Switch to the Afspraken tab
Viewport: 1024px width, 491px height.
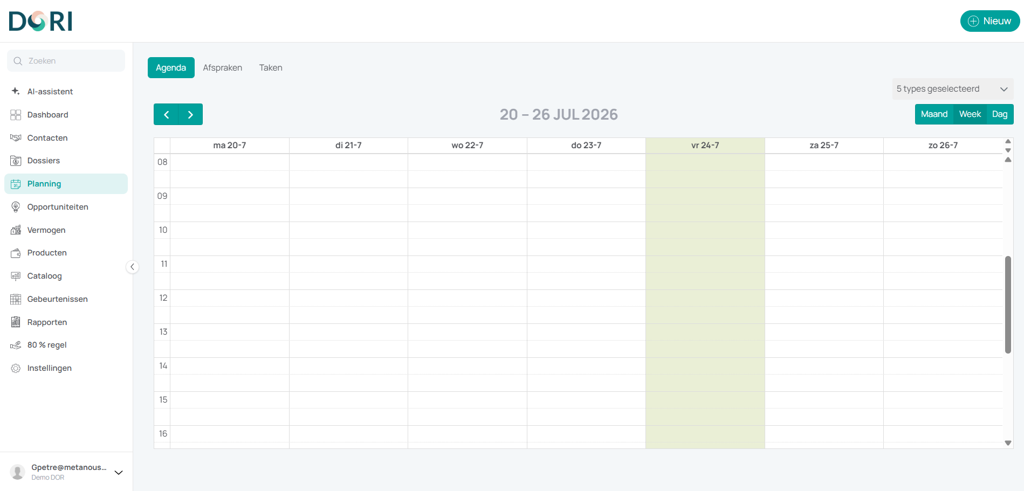click(222, 68)
